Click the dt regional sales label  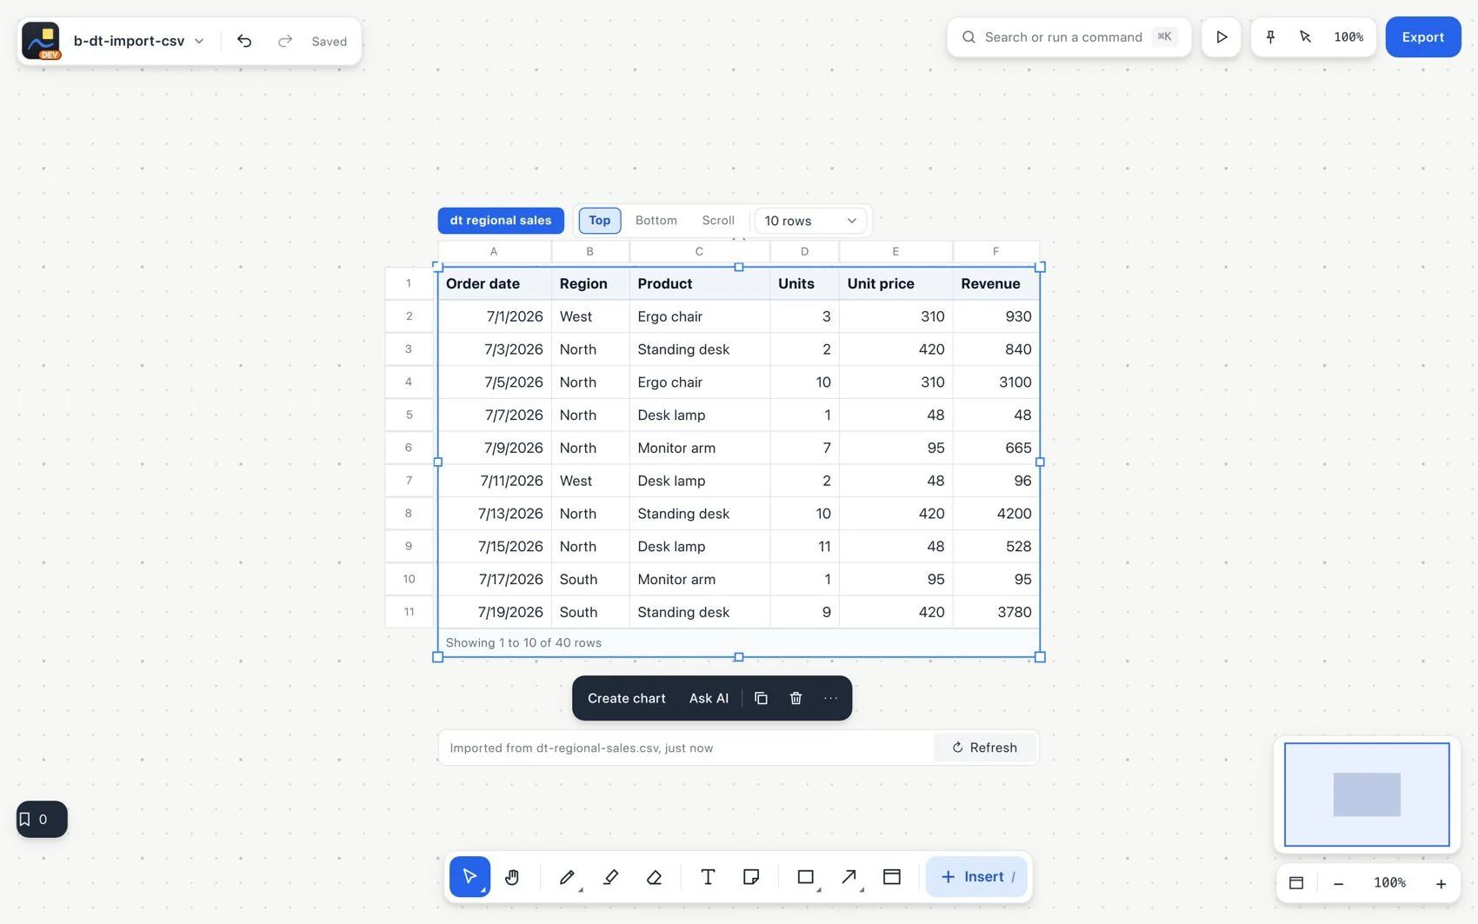tap(501, 220)
